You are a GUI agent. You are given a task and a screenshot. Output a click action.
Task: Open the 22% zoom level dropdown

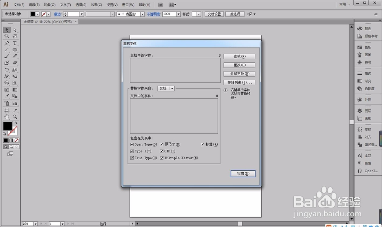[36, 224]
